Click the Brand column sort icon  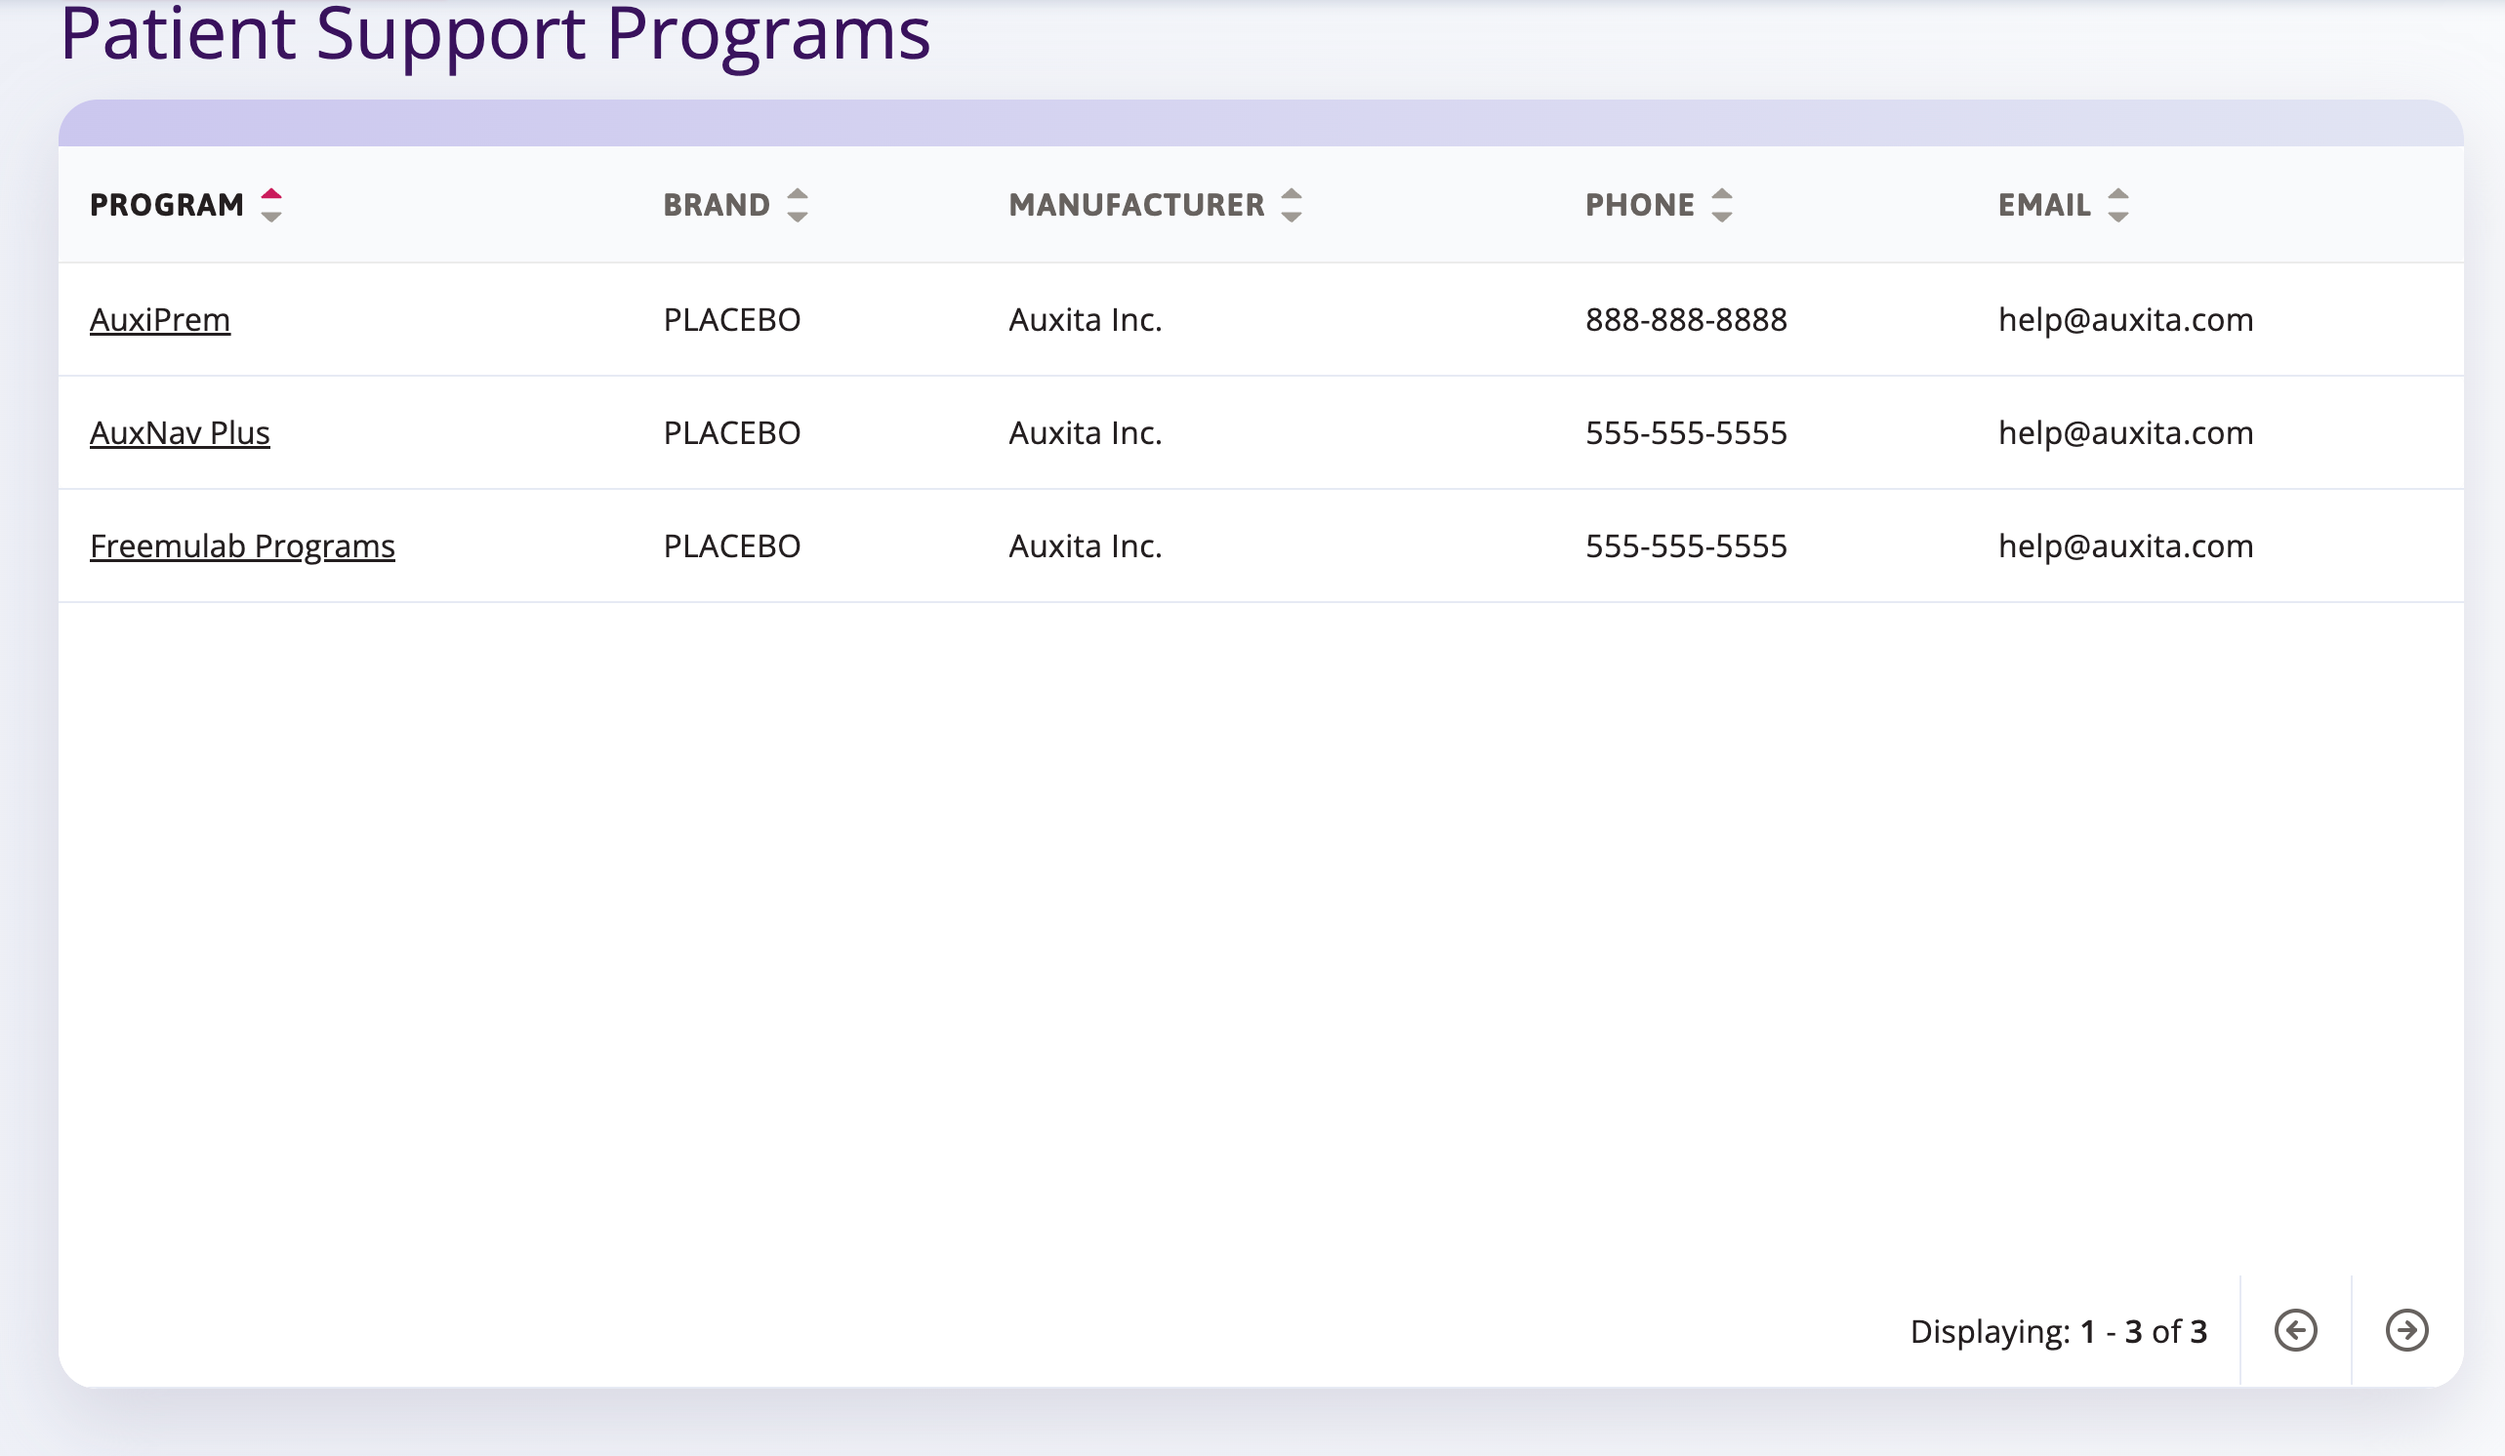pos(798,205)
